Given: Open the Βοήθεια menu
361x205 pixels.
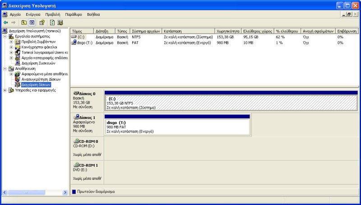Looking at the screenshot, I should [x=93, y=14].
